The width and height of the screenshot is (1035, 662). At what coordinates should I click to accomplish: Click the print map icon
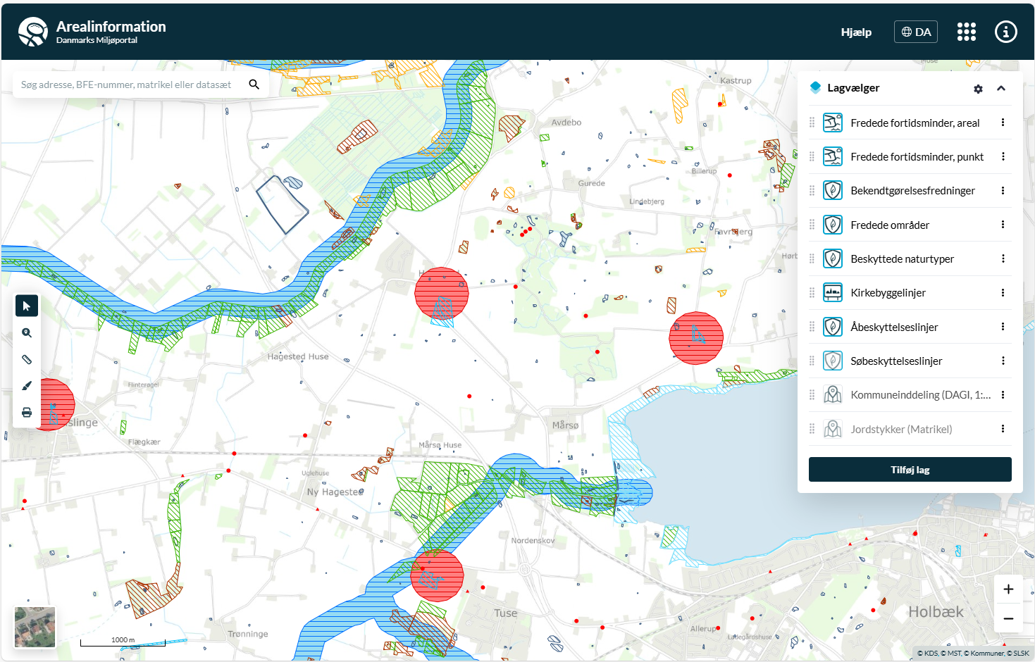click(27, 413)
